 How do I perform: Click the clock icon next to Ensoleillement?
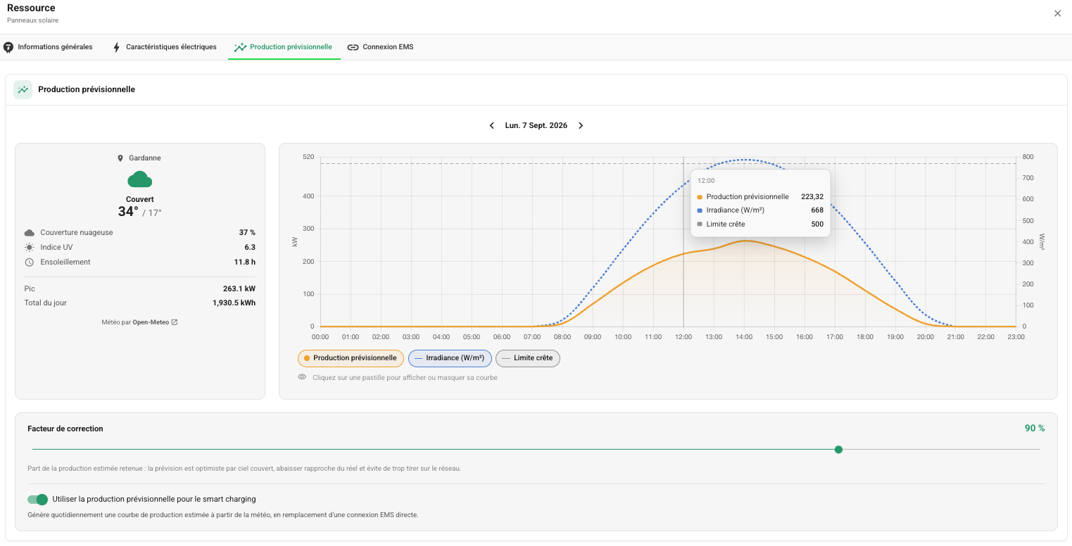click(x=29, y=262)
